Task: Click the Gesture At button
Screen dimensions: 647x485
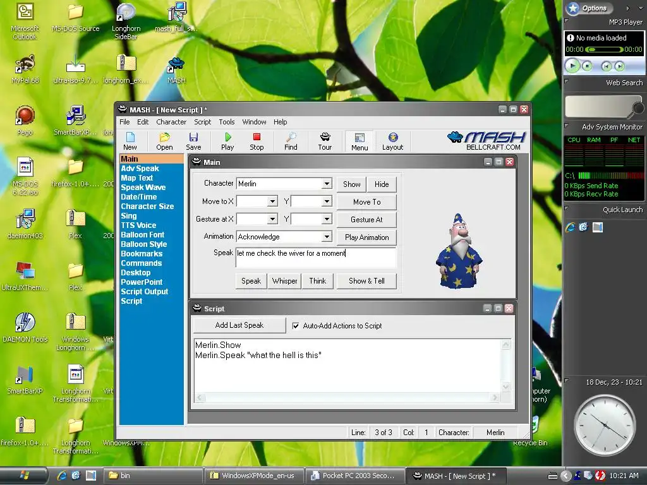Action: (x=367, y=220)
